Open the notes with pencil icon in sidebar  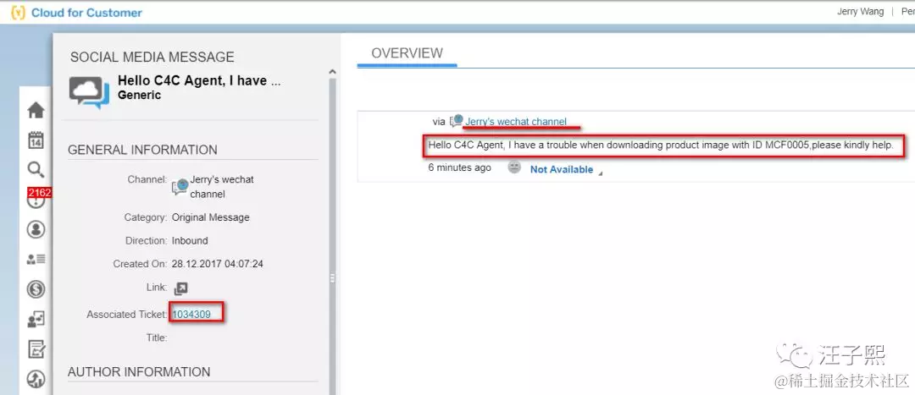[x=36, y=349]
